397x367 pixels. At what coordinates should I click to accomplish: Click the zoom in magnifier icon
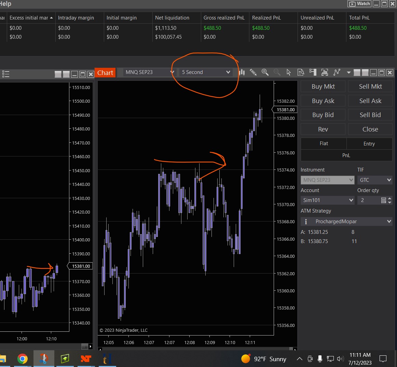[x=265, y=72]
